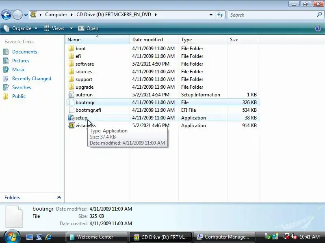Click the 325 KB size value in details pane

pos(97,216)
